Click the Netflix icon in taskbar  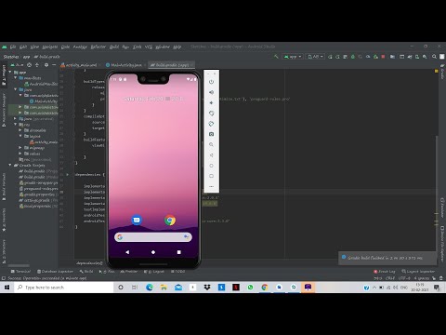click(x=236, y=288)
